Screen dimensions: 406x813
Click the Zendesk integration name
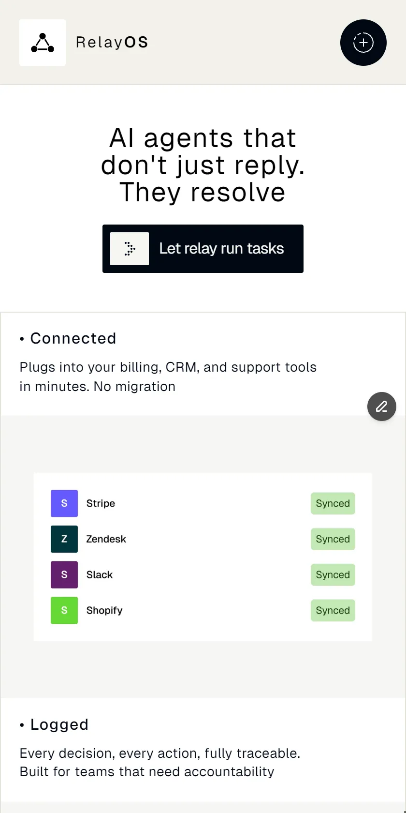pyautogui.click(x=106, y=539)
